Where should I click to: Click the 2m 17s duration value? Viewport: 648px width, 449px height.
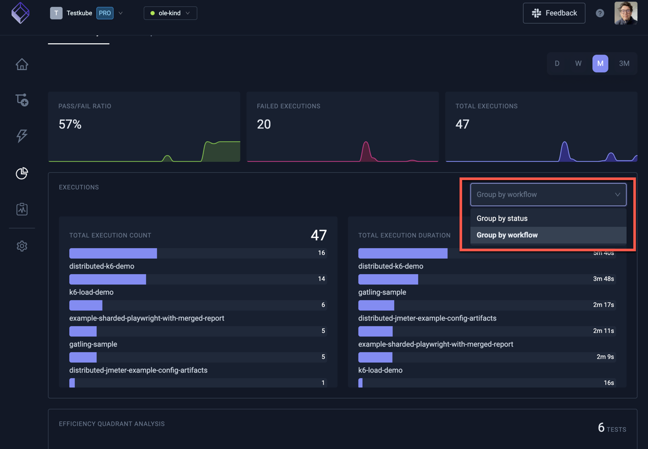pyautogui.click(x=603, y=305)
